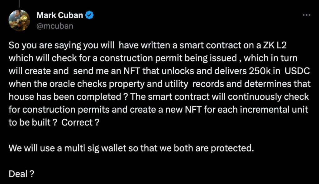Open the three-dot more options menu

pos(307,15)
